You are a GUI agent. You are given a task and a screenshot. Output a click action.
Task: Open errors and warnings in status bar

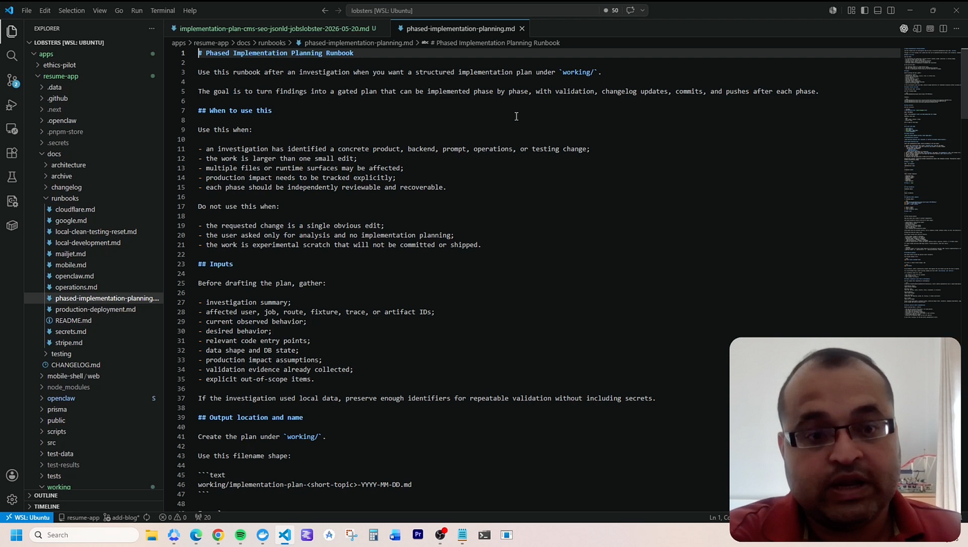(173, 517)
